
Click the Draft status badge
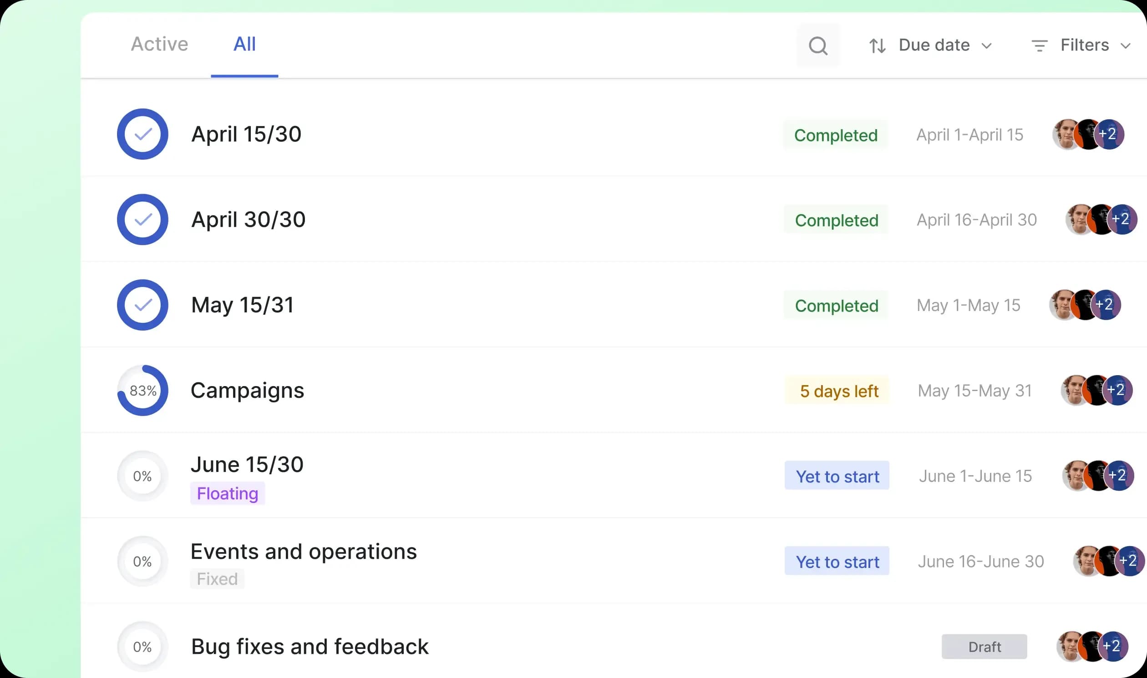[x=984, y=647]
